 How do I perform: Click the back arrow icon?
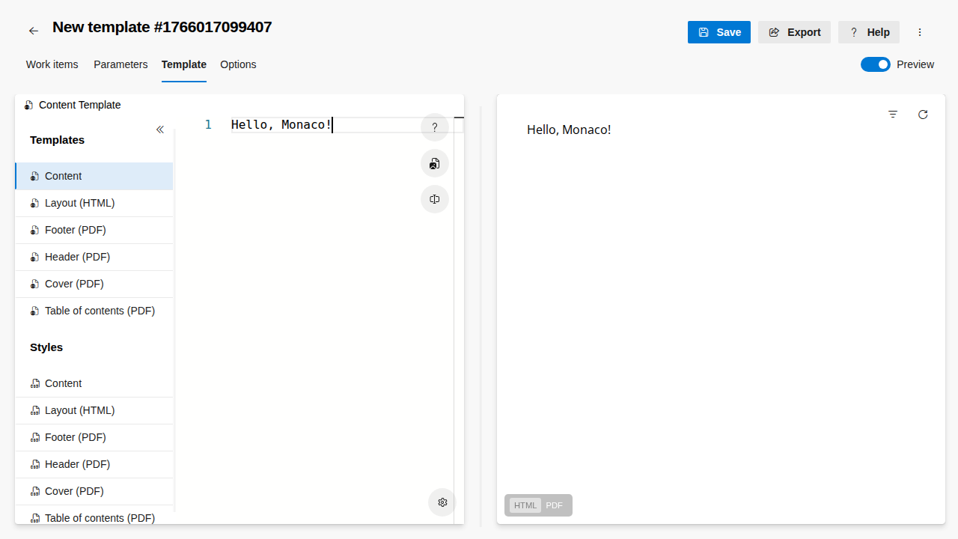[33, 31]
